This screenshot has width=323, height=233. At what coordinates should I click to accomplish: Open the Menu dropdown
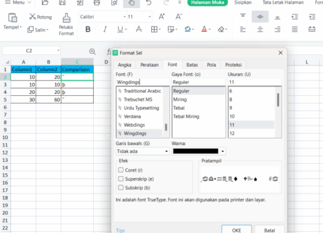coord(18,3)
